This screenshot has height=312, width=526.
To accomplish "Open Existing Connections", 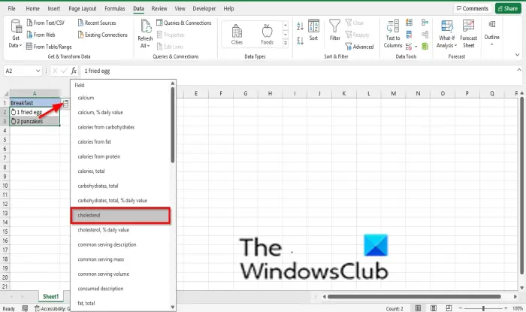I will (103, 35).
